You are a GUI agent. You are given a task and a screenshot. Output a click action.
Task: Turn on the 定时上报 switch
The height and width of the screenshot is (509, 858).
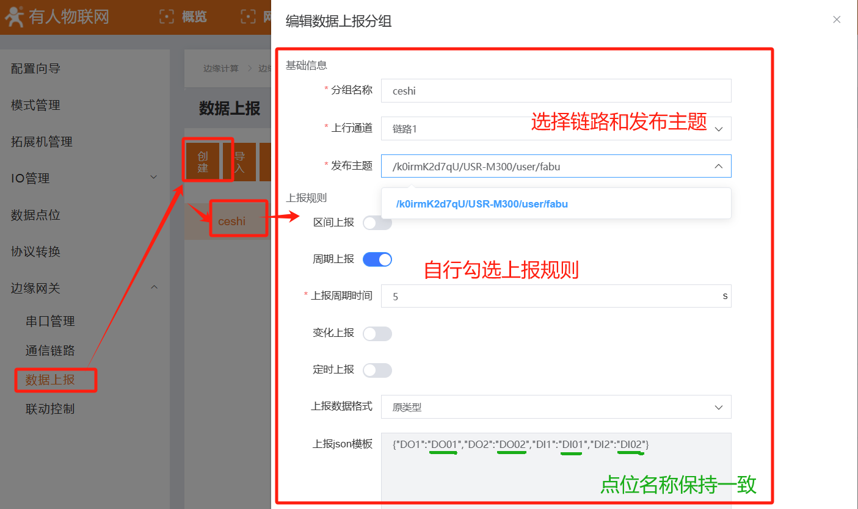tap(377, 370)
